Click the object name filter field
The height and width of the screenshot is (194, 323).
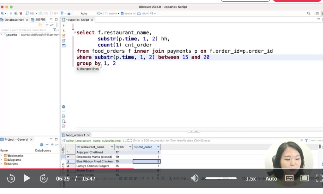(x=26, y=30)
